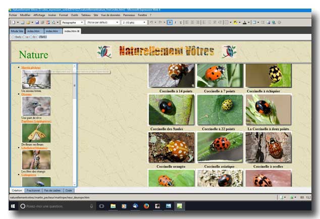
Task: Open the Insérer menu
Action: click(x=52, y=15)
